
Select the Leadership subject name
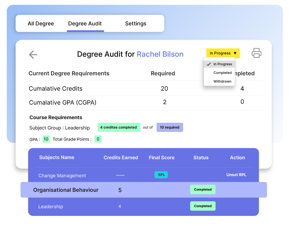click(50, 206)
